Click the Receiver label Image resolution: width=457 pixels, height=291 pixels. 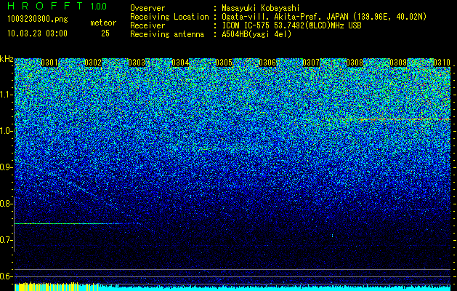coord(147,25)
